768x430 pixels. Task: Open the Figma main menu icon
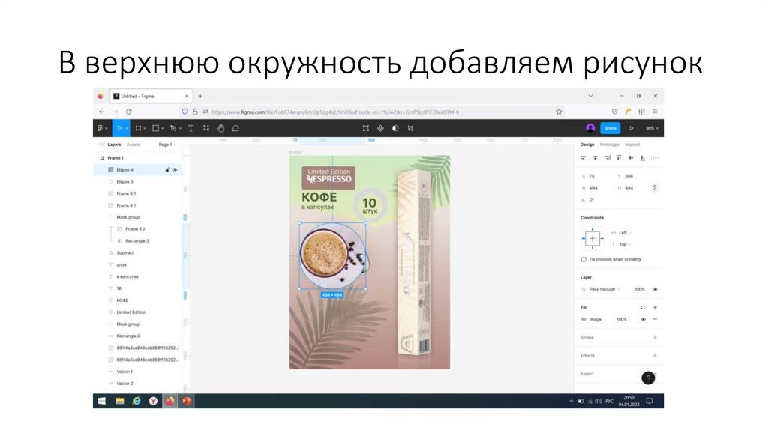(100, 128)
